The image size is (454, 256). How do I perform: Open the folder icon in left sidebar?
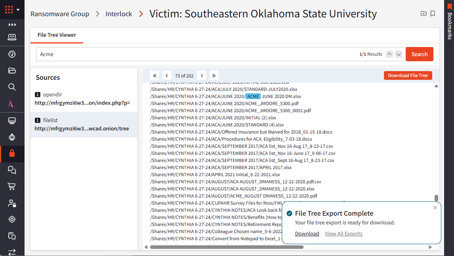pyautogui.click(x=12, y=70)
